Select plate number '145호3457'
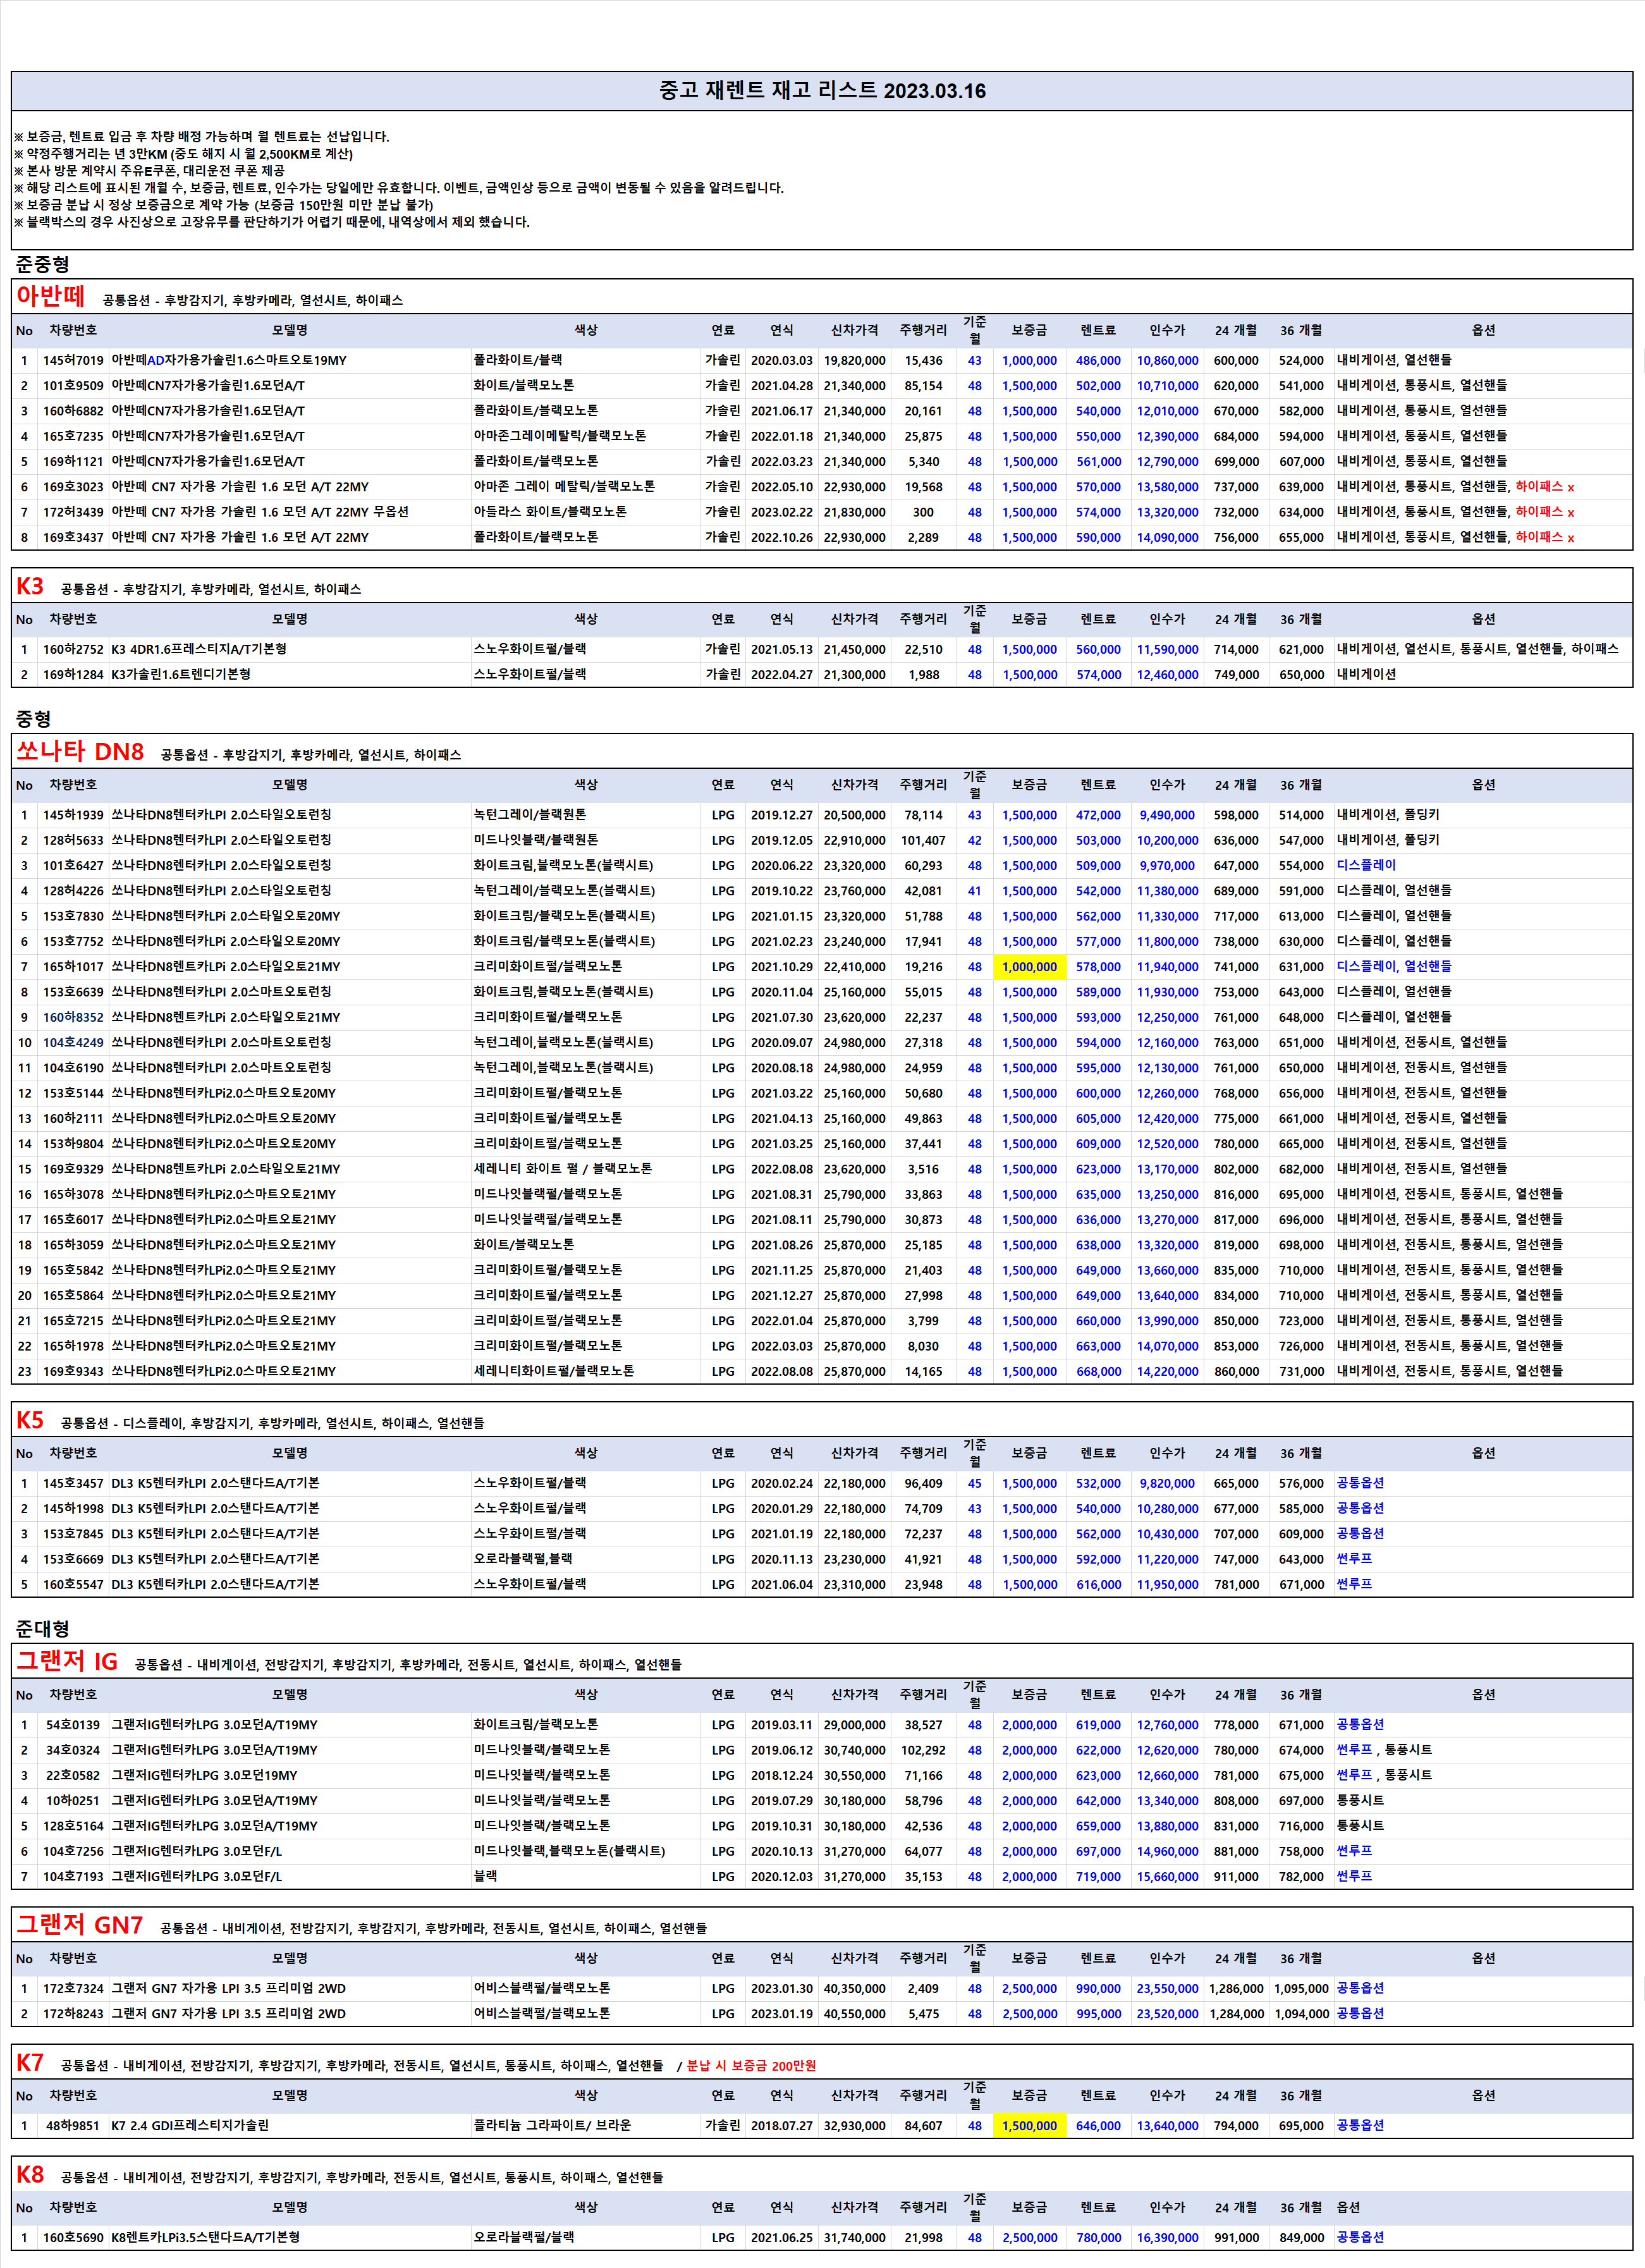 coord(73,1484)
